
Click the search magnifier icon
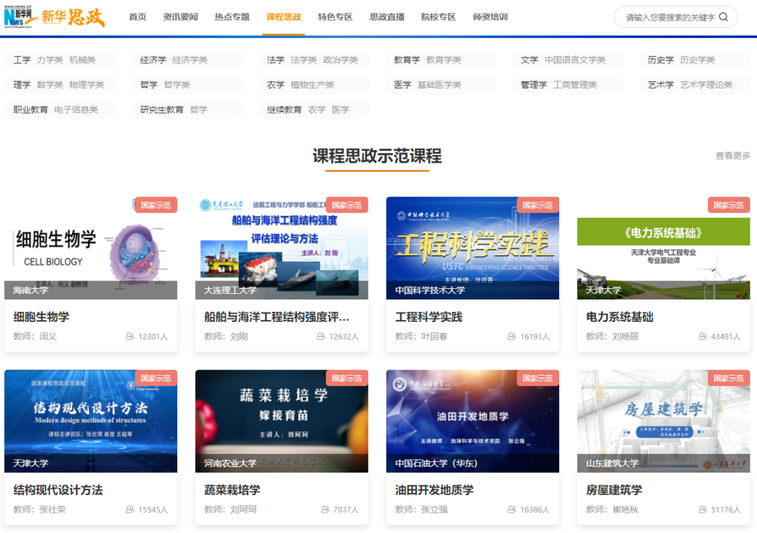[x=723, y=17]
